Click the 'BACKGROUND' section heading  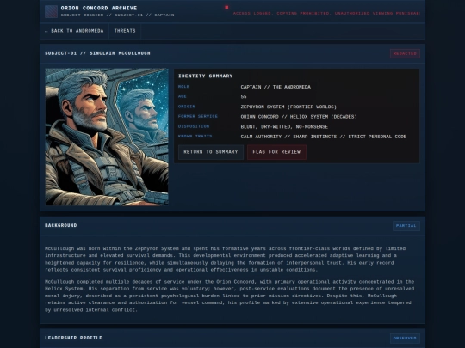(61, 225)
